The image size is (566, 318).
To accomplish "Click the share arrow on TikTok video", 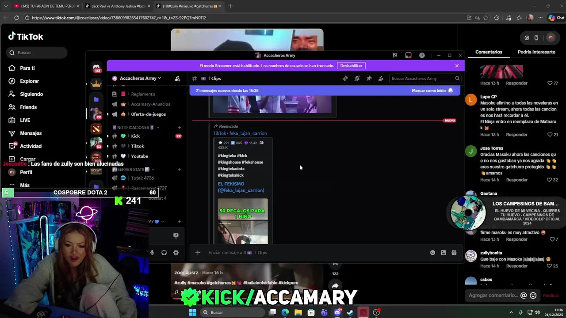I will 335,285.
